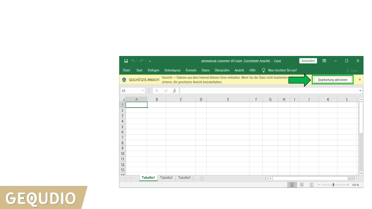
Task: Close the protected view message bar
Action: 359,80
